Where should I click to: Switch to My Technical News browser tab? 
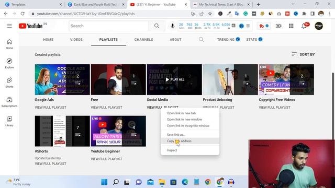(x=221, y=4)
